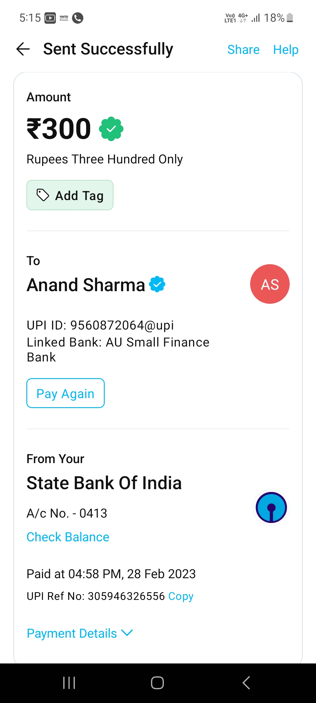Tap the ₹300 amount text

tap(59, 129)
